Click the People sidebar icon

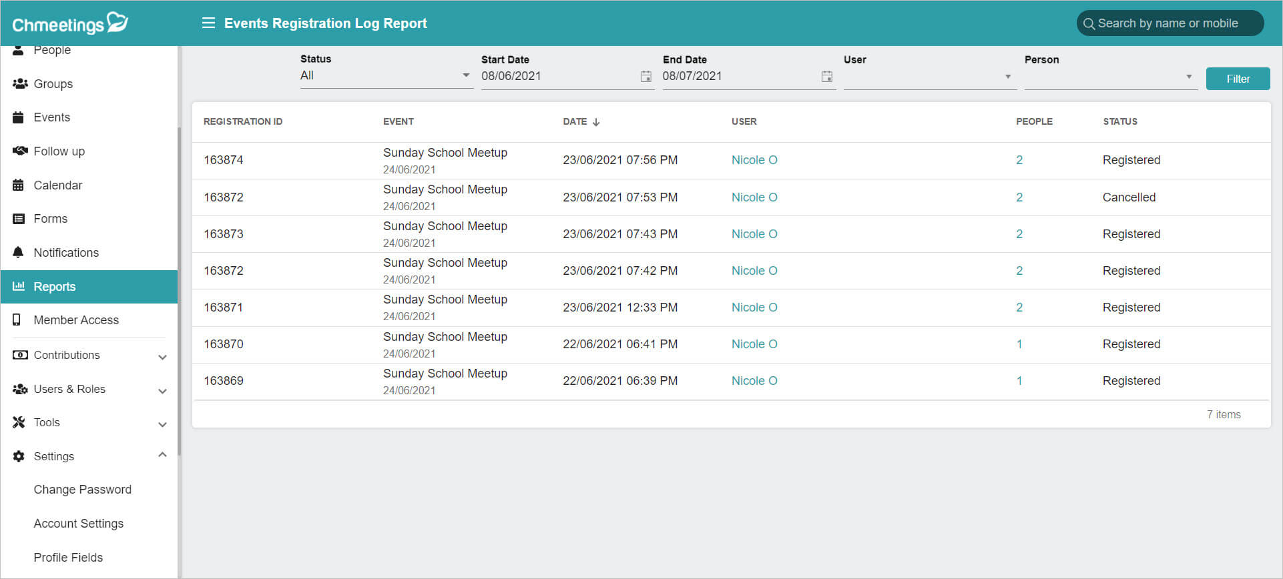[19, 50]
